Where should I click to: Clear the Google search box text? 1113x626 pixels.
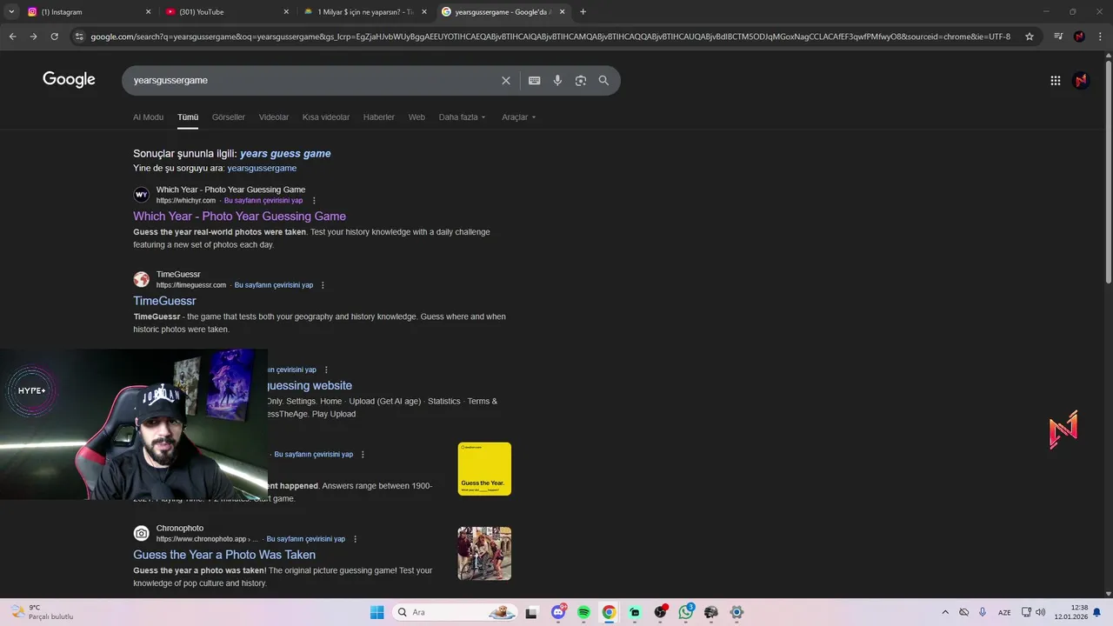(x=506, y=80)
